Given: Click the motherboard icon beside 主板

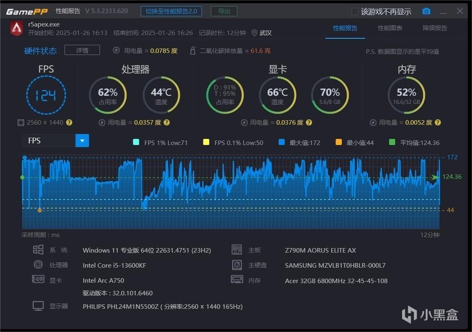Looking at the screenshot, I should click(x=237, y=250).
